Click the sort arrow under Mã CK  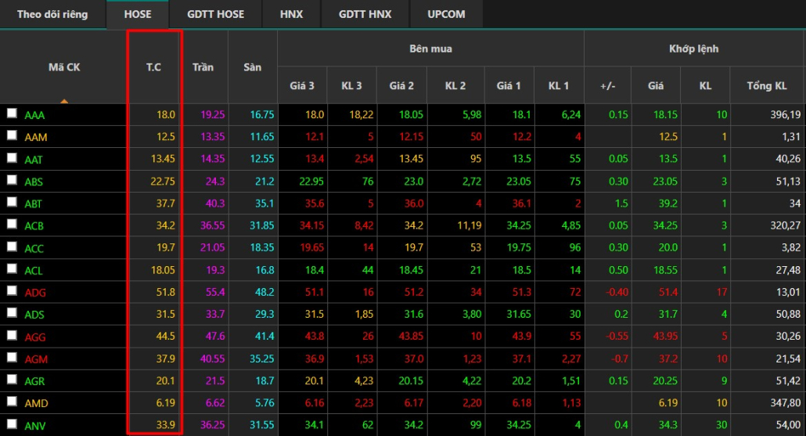coord(63,101)
